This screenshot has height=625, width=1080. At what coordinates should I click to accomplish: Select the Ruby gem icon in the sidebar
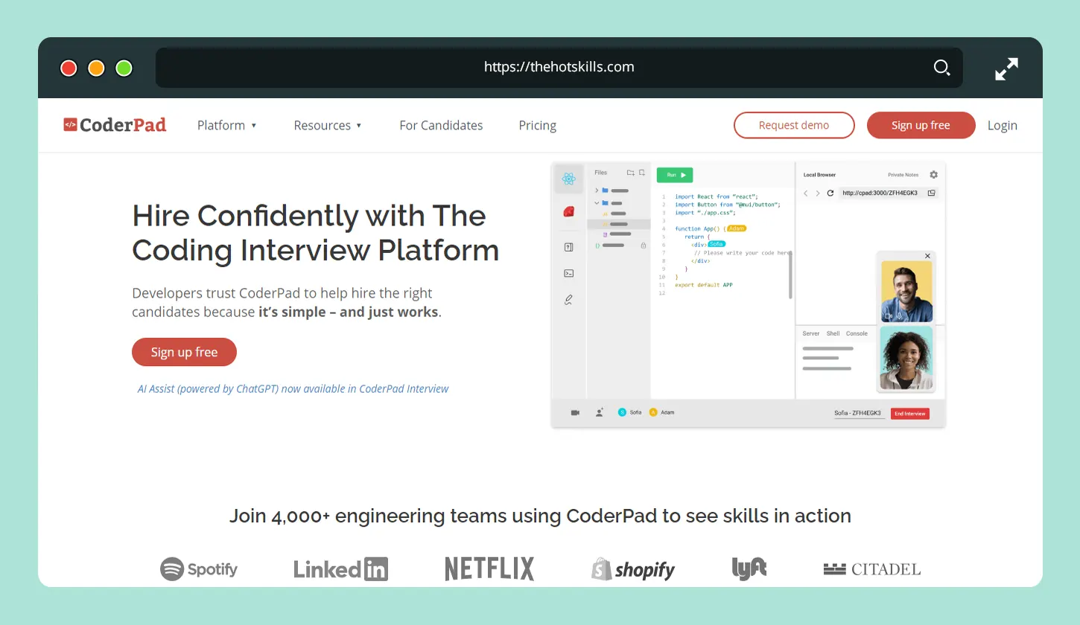[569, 212]
